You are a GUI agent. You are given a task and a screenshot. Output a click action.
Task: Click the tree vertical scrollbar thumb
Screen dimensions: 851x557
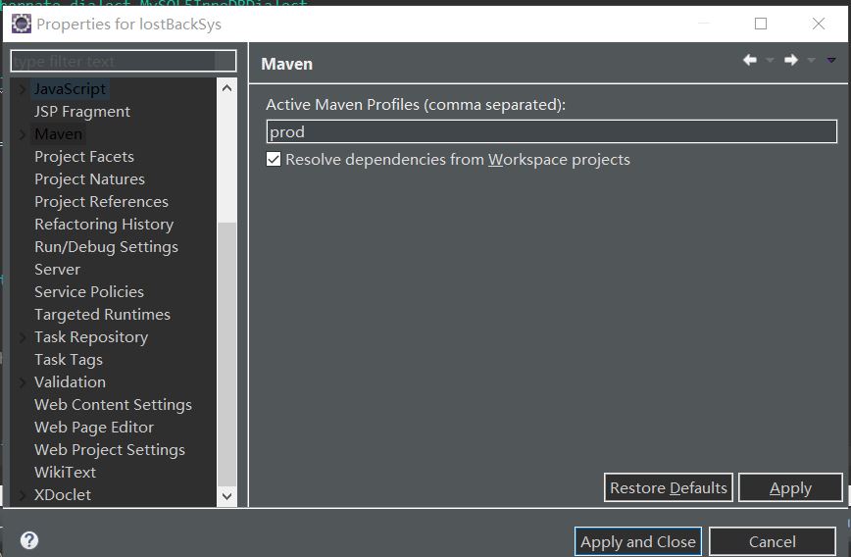[226, 354]
